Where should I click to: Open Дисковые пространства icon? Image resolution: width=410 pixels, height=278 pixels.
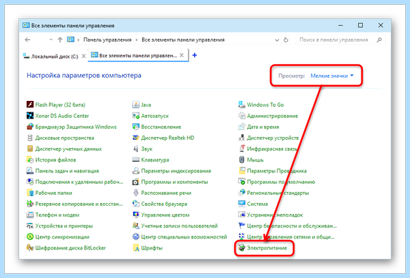pyautogui.click(x=30, y=138)
